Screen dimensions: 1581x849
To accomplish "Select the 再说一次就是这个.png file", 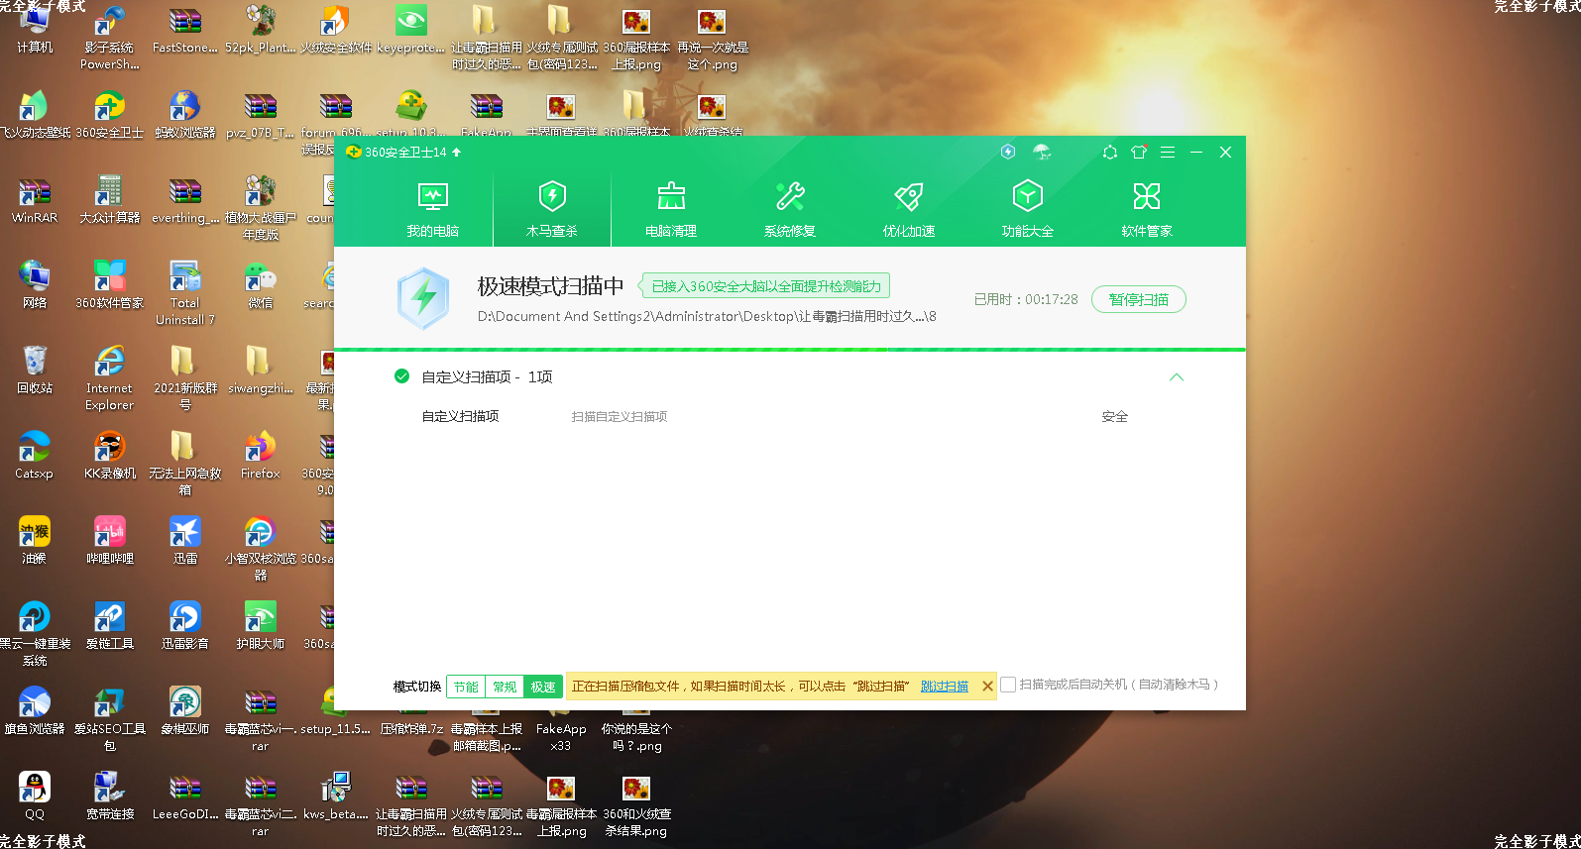I will pyautogui.click(x=712, y=40).
